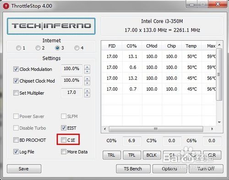Click the Intel Core i3-350M label

(x=162, y=21)
